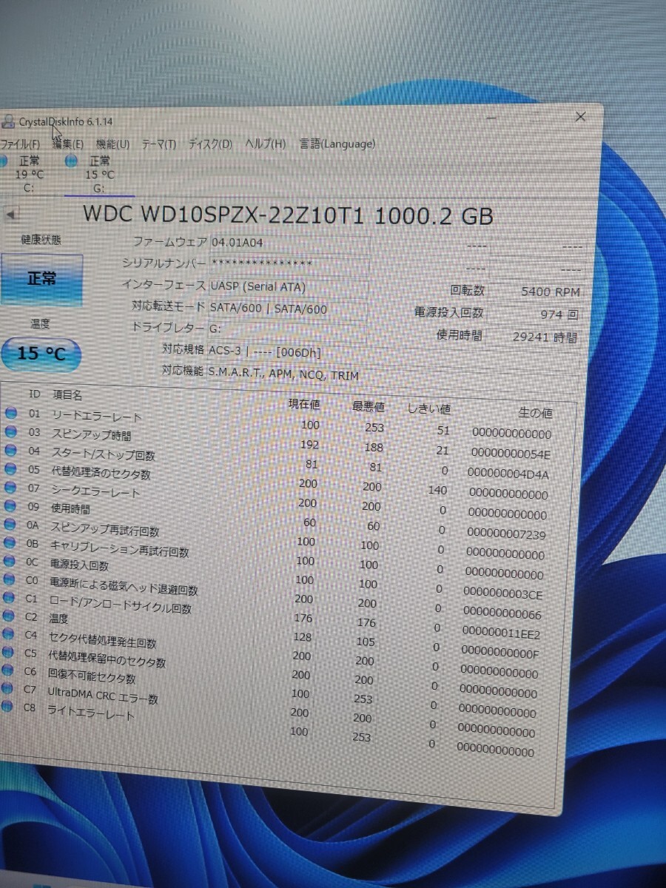The image size is (666, 888).
Task: Click status orb for C4 セクタ代替処理発生回数
Action: [8, 634]
